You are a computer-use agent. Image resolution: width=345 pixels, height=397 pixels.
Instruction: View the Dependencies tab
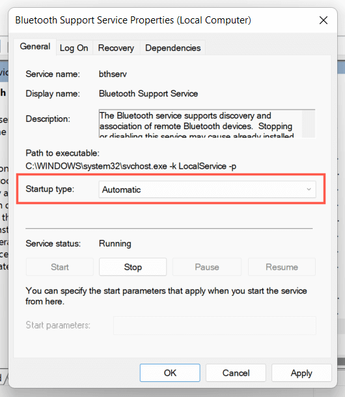[173, 48]
